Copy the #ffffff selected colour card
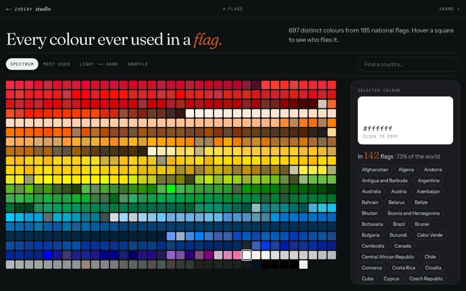Image resolution: width=466 pixels, height=291 pixels. pos(405,120)
